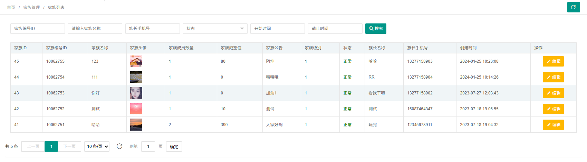Open the 10 条/页 page size selector
This screenshot has height=162, width=587.
[x=97, y=146]
